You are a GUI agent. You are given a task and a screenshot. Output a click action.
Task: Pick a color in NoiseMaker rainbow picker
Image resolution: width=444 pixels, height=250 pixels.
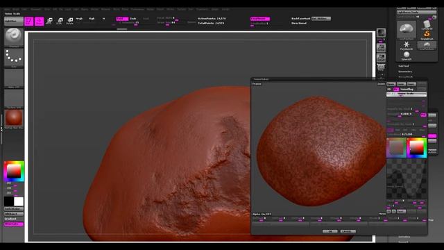[x=416, y=148]
